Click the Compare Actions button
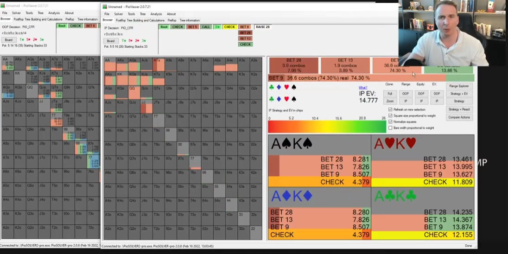This screenshot has height=254, width=508. (x=459, y=117)
